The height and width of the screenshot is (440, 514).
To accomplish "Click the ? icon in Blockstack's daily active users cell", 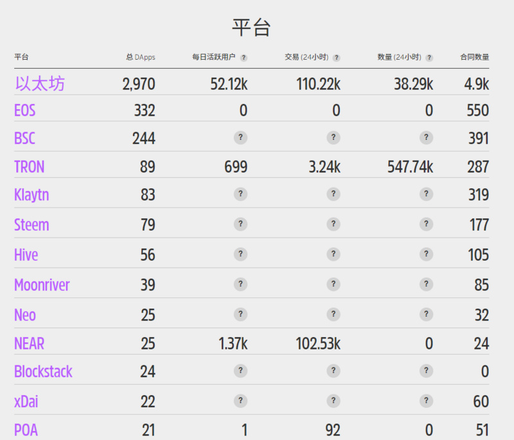I will (x=240, y=371).
